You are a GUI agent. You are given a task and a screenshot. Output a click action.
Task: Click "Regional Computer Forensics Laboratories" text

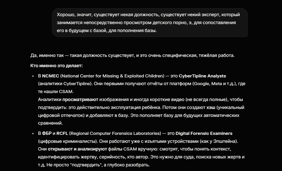pyautogui.click(x=114, y=133)
